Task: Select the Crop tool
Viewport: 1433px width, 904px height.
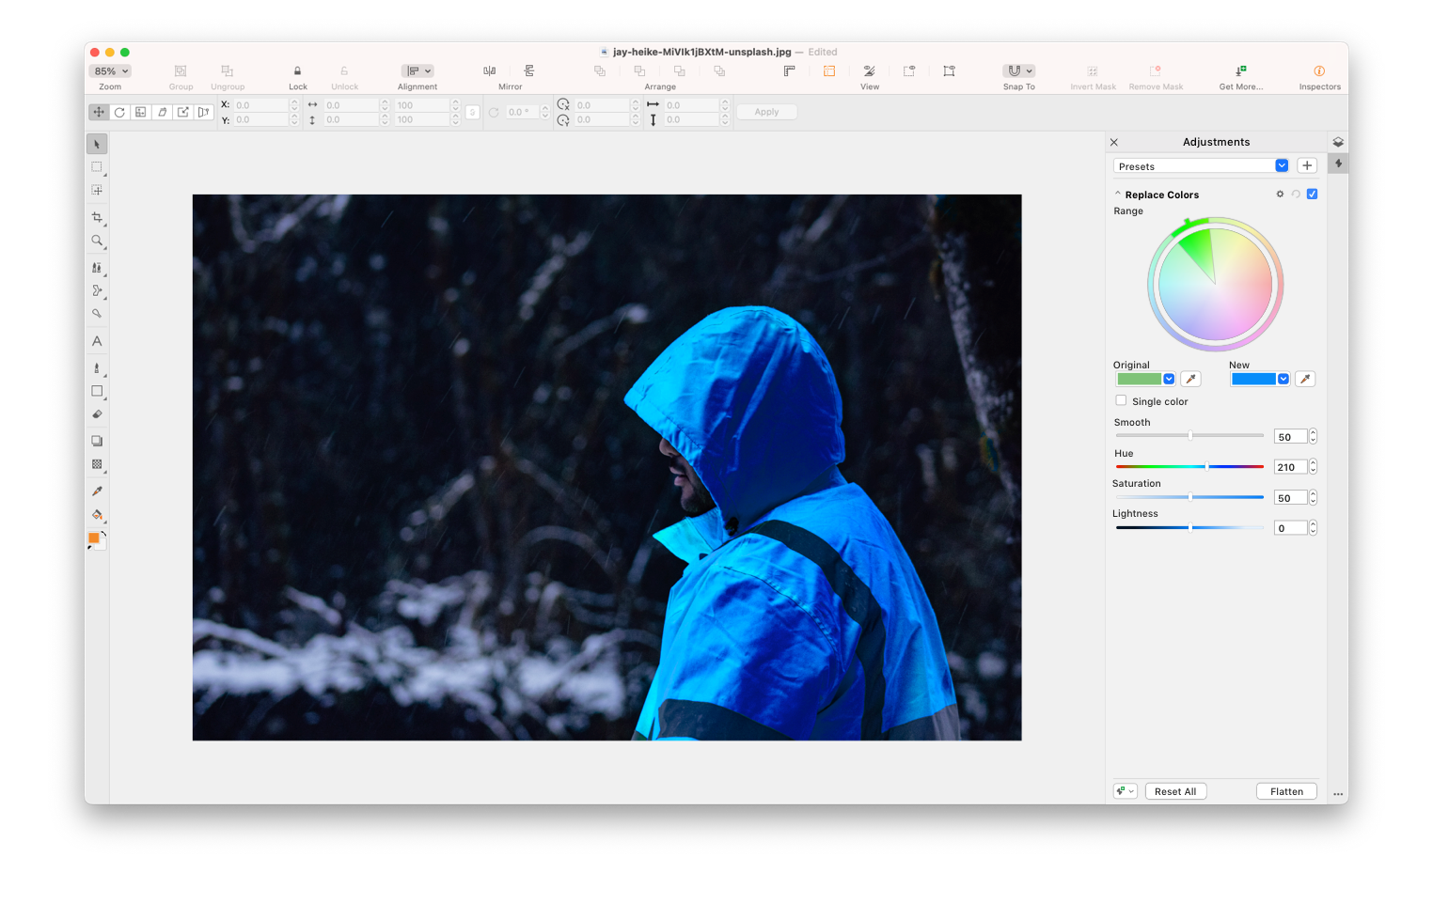Action: click(x=97, y=217)
